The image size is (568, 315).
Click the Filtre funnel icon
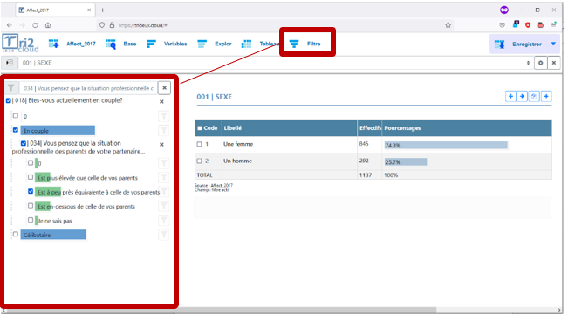294,44
